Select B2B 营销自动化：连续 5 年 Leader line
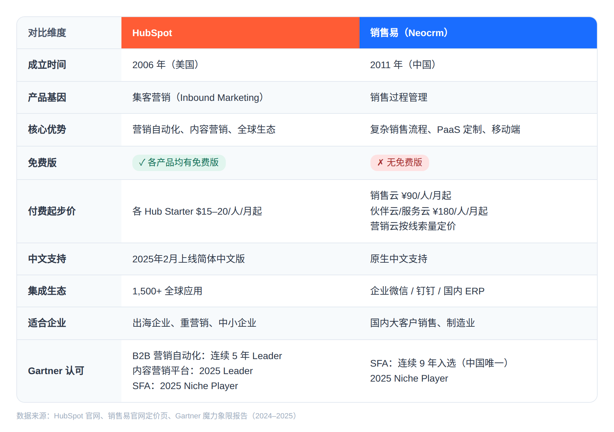 tap(207, 356)
